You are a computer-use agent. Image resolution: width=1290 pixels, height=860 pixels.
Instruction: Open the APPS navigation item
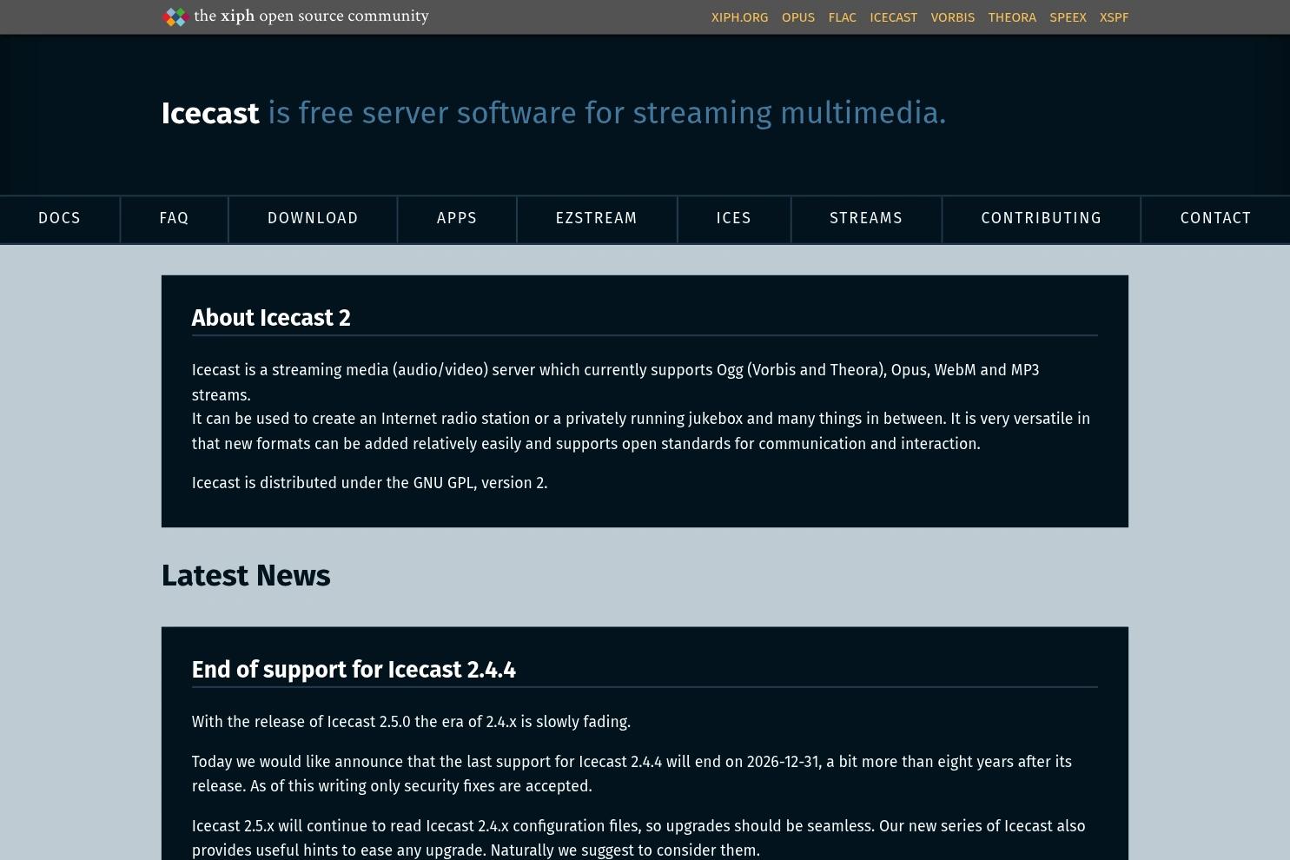(x=457, y=219)
